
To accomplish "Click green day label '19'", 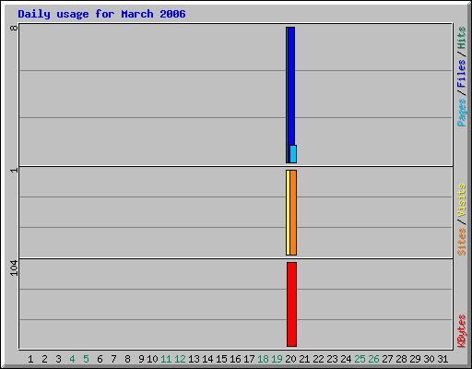I will (277, 359).
